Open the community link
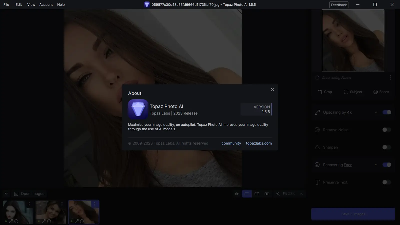Screen dimensions: 400x225 [231, 143]
